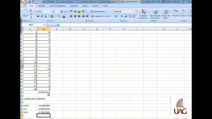Click the Font Color A icon
212x119 pixels.
pos(64,16)
